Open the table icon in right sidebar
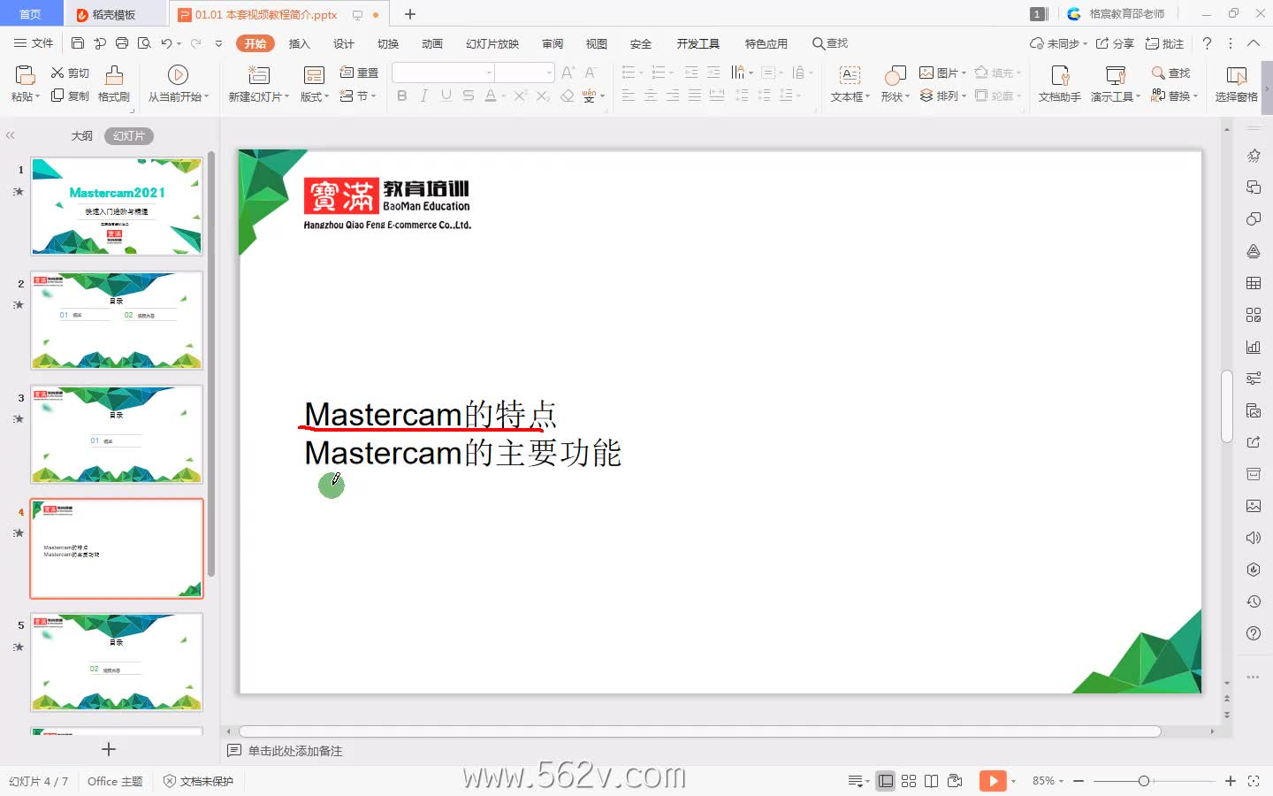Viewport: 1273px width, 796px height. coord(1254,283)
